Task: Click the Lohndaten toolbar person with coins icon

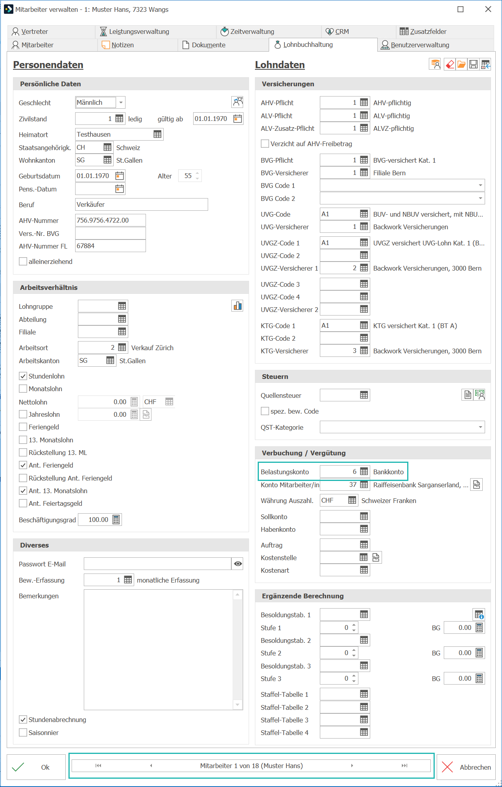Action: tap(436, 64)
